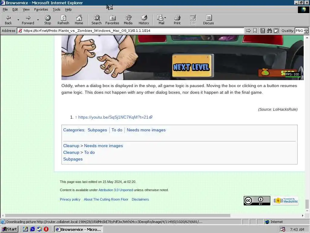Go back with the Back toolbar button

[8, 20]
